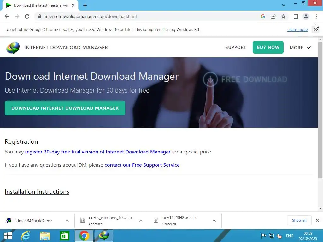The image size is (323, 242).
Task: Click the ENG language indicator
Action: 290,236
